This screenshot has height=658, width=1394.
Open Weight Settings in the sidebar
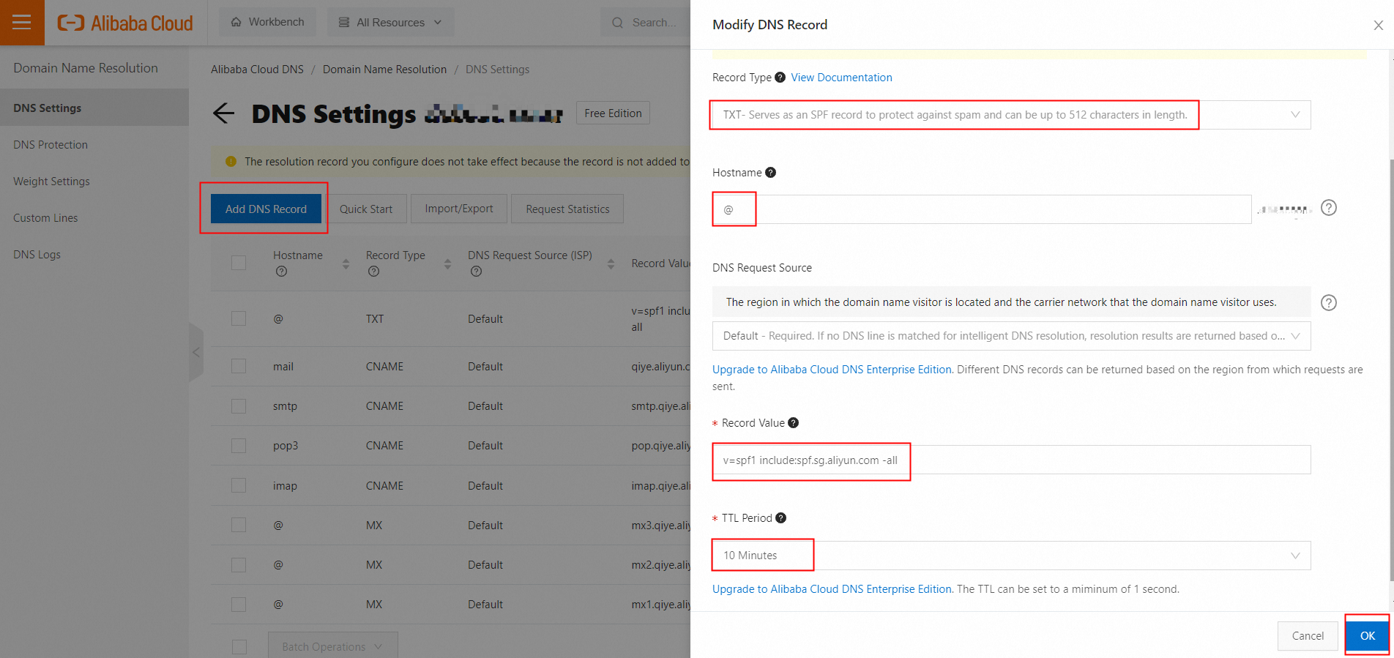[x=94, y=182]
